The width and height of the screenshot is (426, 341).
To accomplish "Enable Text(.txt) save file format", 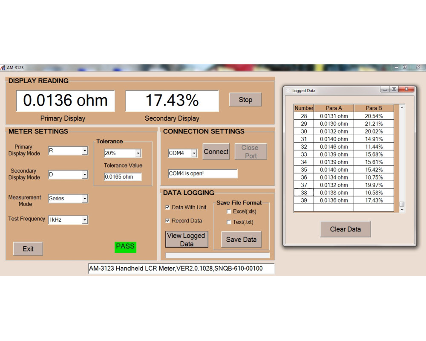I will [229, 222].
